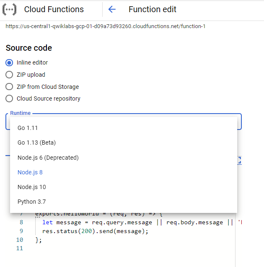Click line number 10 in editor
Image resolution: width=264 pixels, height=267 pixels.
(20, 240)
